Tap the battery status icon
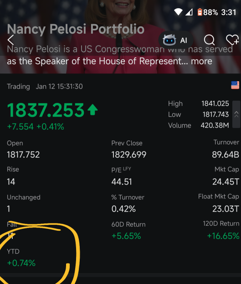The image size is (241, 284). point(200,12)
